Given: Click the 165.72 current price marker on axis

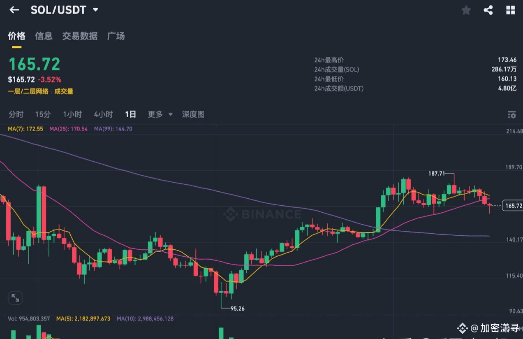Looking at the screenshot, I should click(x=512, y=205).
